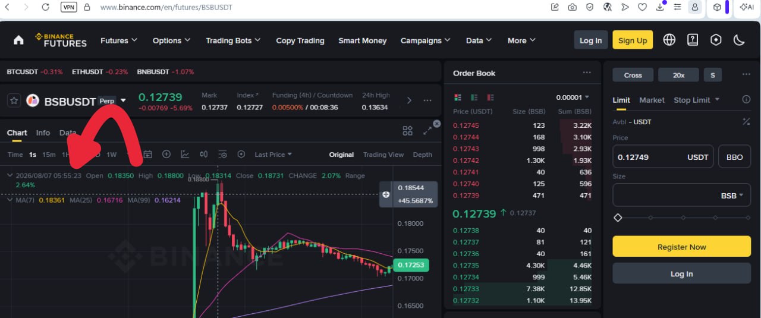The width and height of the screenshot is (761, 318).
Task: Close the chart panel with X
Action: pos(437,124)
